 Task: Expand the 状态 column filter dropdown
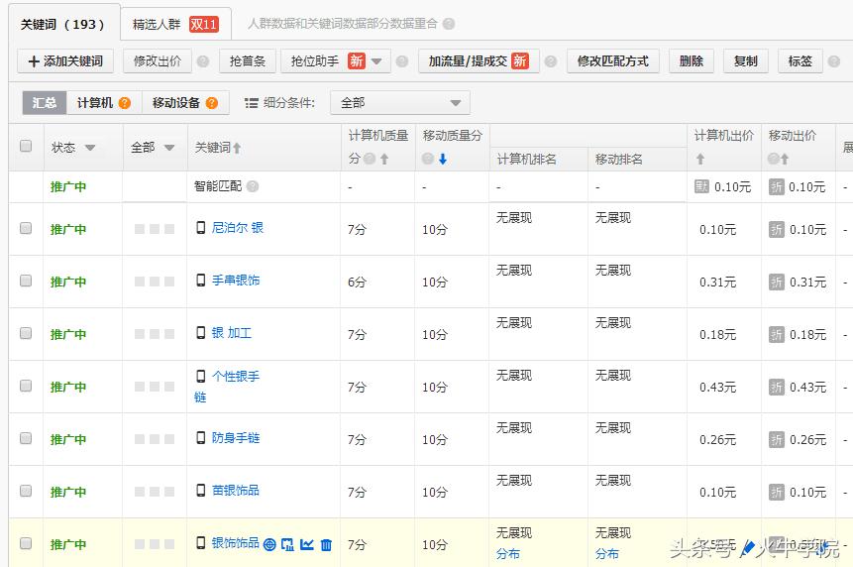coord(90,148)
